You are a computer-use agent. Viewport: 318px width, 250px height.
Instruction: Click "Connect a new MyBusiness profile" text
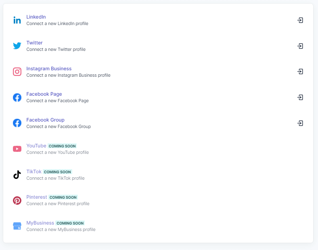61,229
